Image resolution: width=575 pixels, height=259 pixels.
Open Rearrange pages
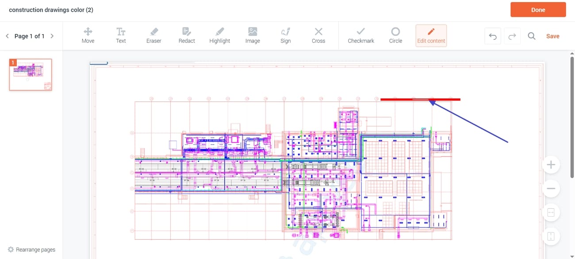[31, 250]
